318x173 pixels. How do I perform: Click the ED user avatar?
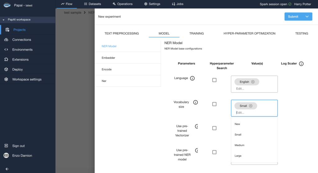(6, 155)
